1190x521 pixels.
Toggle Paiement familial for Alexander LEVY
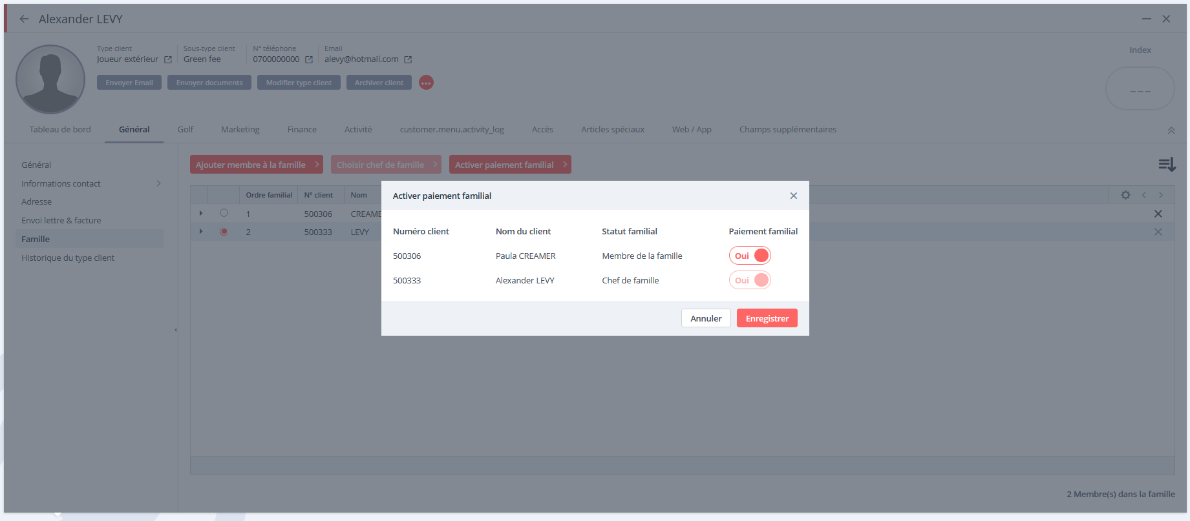click(750, 280)
